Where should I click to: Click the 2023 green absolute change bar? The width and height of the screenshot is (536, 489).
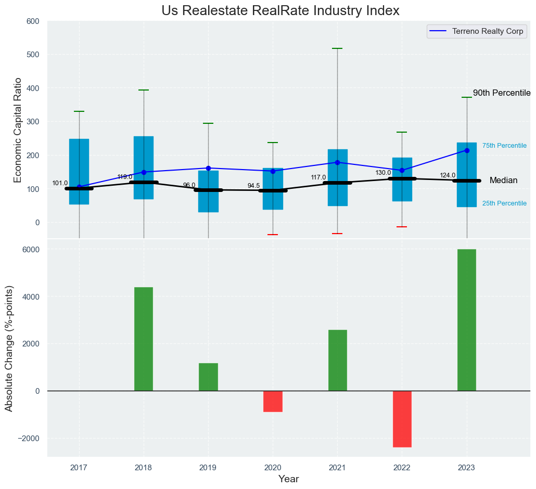coord(467,320)
